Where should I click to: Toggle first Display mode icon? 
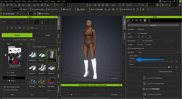(139, 37)
